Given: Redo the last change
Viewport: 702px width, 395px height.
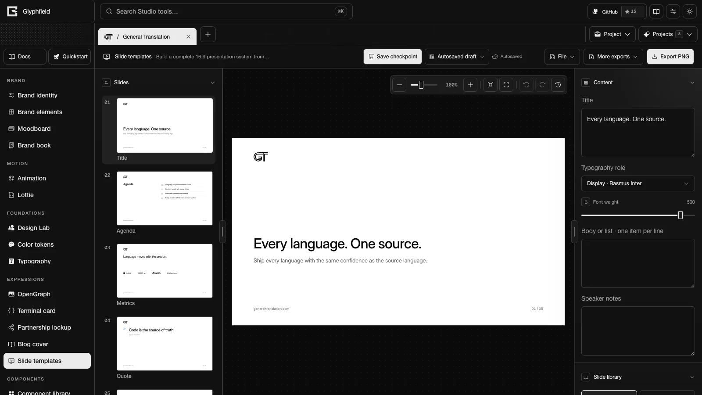Looking at the screenshot, I should 542,85.
